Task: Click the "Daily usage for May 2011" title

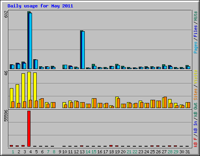Action: [x=40, y=6]
